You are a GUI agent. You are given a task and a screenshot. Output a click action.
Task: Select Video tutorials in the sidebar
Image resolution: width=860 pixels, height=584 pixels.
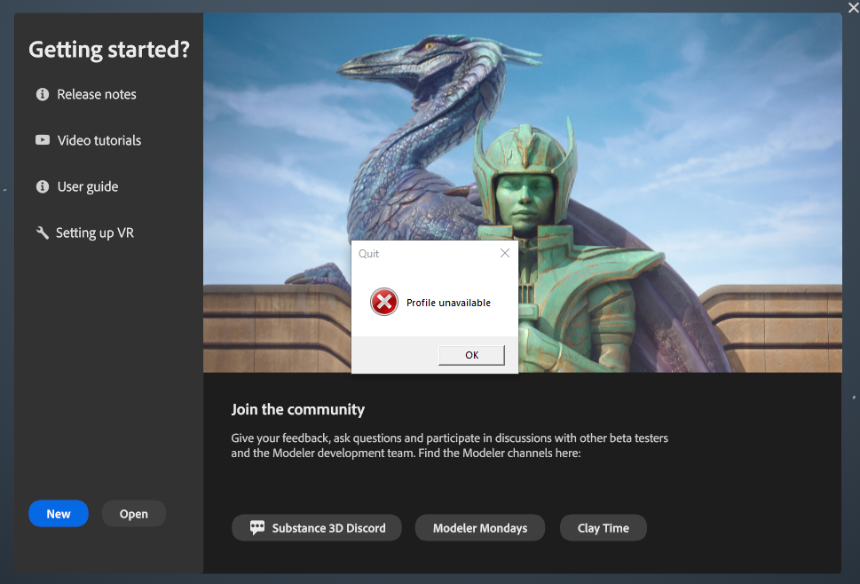point(100,140)
